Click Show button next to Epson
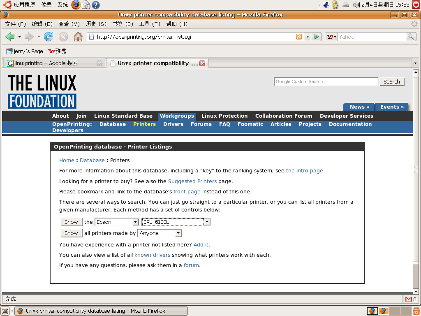The height and width of the screenshot is (316, 421). pos(72,222)
